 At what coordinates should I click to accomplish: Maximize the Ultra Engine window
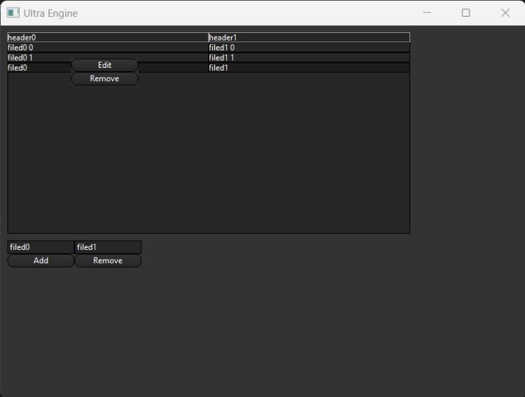[466, 13]
